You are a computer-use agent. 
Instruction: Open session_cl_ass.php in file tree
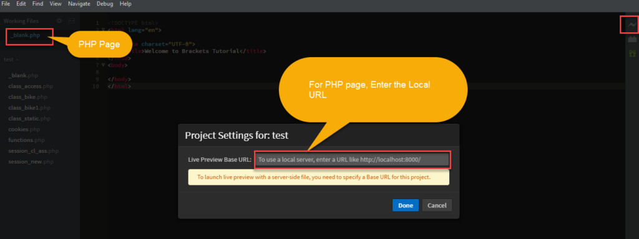tap(34, 151)
